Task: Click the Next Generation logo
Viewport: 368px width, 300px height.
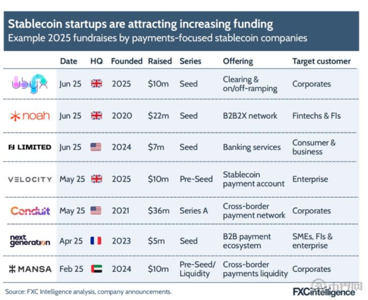Action: [x=30, y=240]
